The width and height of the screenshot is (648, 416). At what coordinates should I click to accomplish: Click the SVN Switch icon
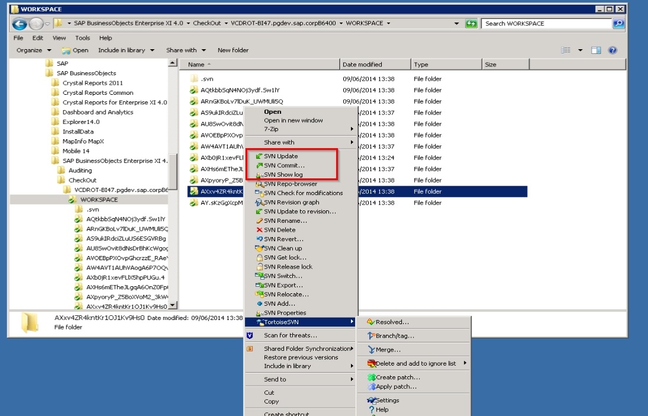(259, 276)
